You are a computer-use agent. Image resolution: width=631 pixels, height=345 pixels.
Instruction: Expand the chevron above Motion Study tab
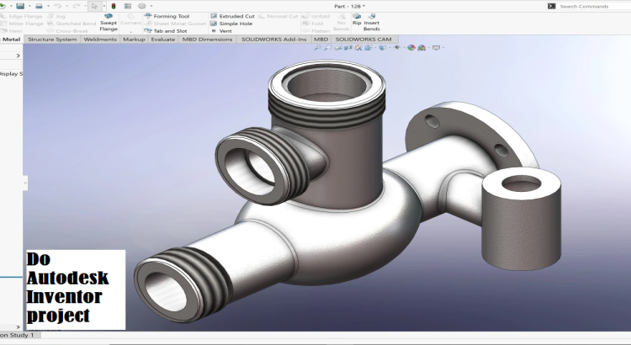(18, 326)
